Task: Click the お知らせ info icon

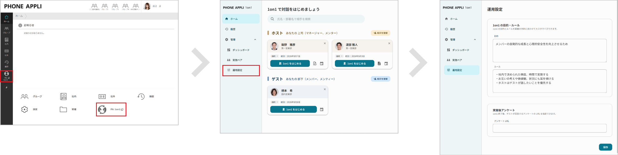Action: 20,25
